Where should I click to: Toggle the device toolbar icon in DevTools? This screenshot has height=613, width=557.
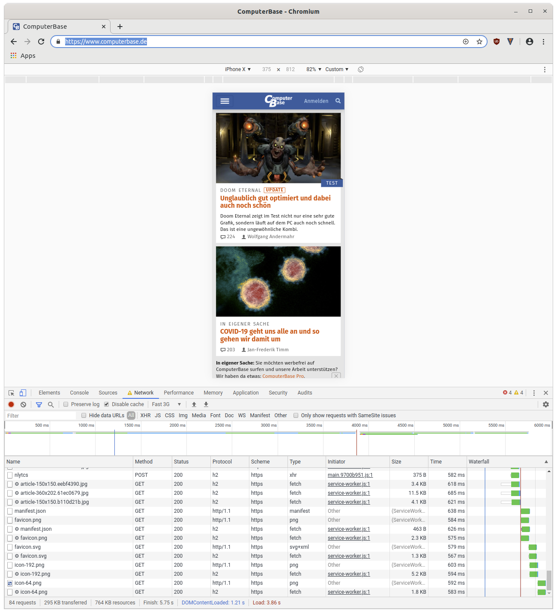click(23, 393)
